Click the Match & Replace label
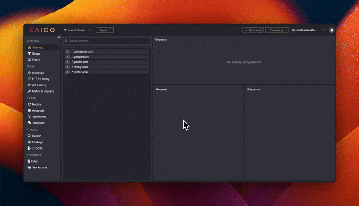The width and height of the screenshot is (359, 206). (x=43, y=91)
